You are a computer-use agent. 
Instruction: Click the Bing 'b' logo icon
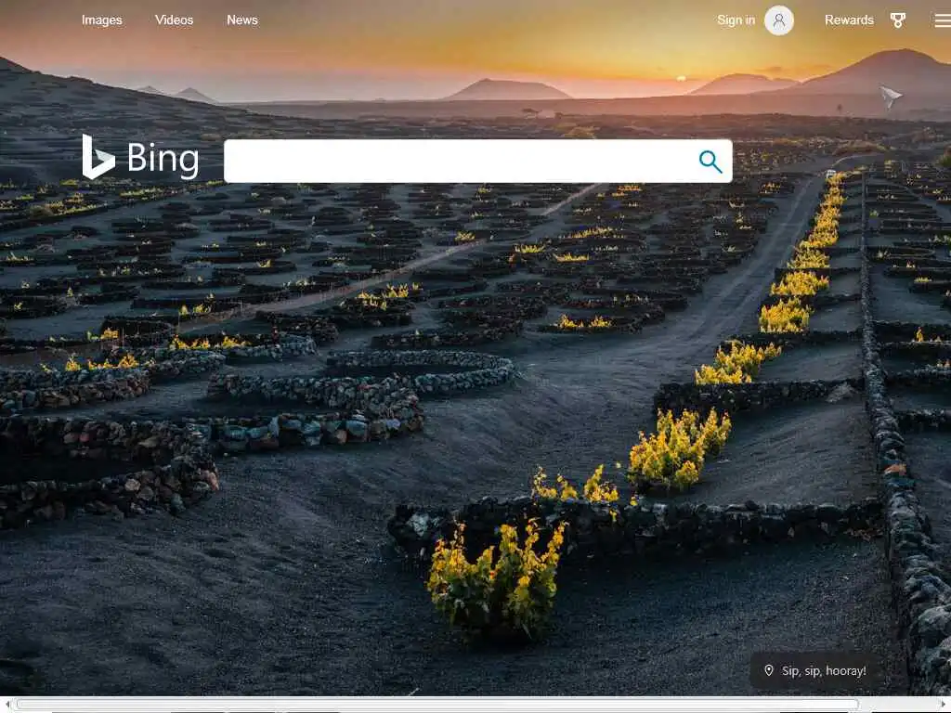pyautogui.click(x=98, y=157)
